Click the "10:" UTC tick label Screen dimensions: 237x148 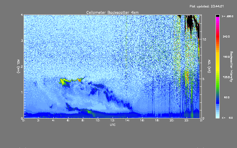point(98,120)
